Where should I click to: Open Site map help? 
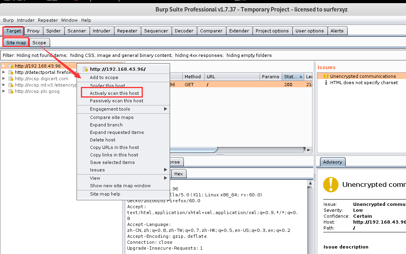point(123,194)
